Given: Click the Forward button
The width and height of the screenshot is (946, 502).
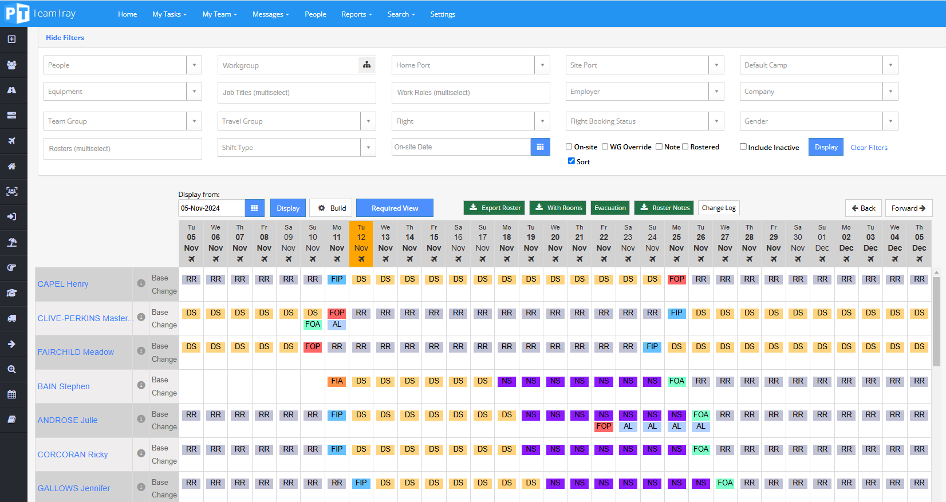Looking at the screenshot, I should click(909, 208).
